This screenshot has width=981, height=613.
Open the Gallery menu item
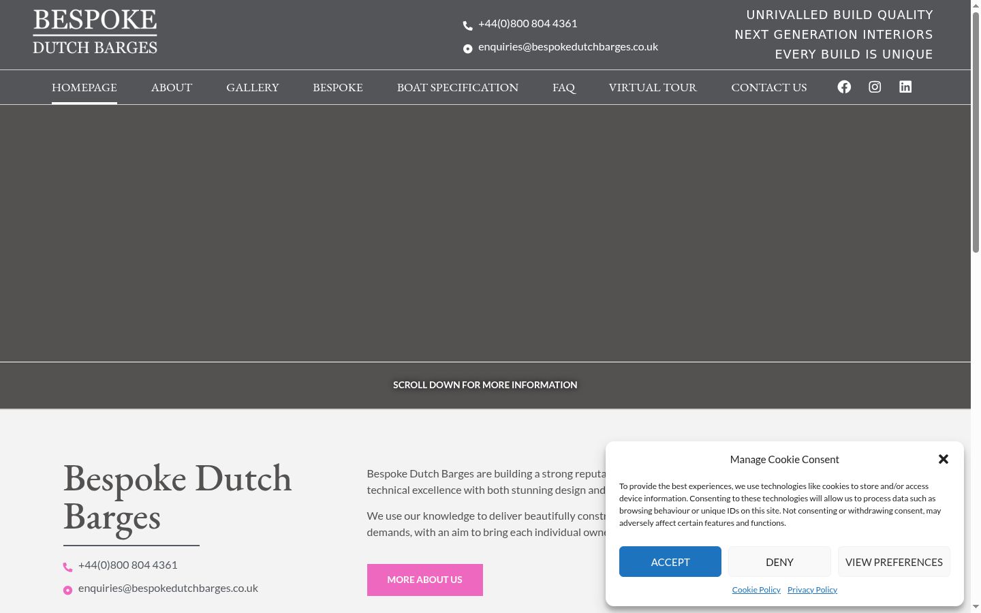click(253, 87)
